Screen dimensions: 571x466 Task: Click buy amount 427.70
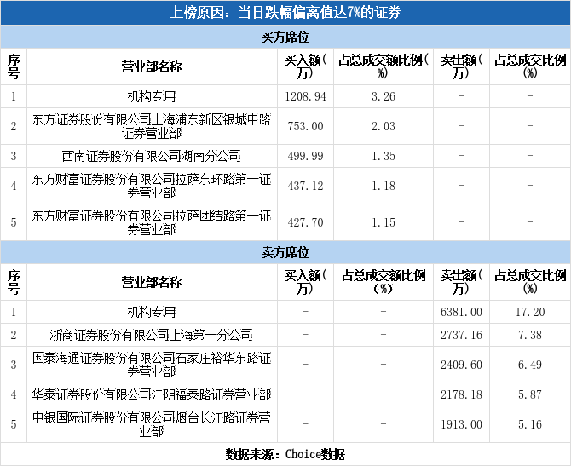point(306,222)
